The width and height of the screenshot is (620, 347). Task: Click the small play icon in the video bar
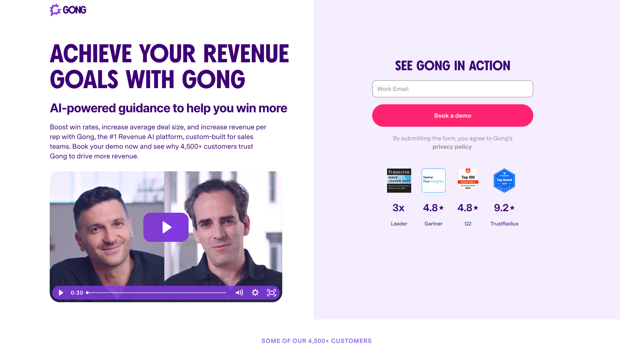(x=61, y=293)
